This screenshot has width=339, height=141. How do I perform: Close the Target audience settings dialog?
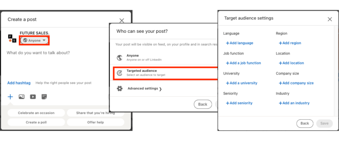pyautogui.click(x=329, y=19)
